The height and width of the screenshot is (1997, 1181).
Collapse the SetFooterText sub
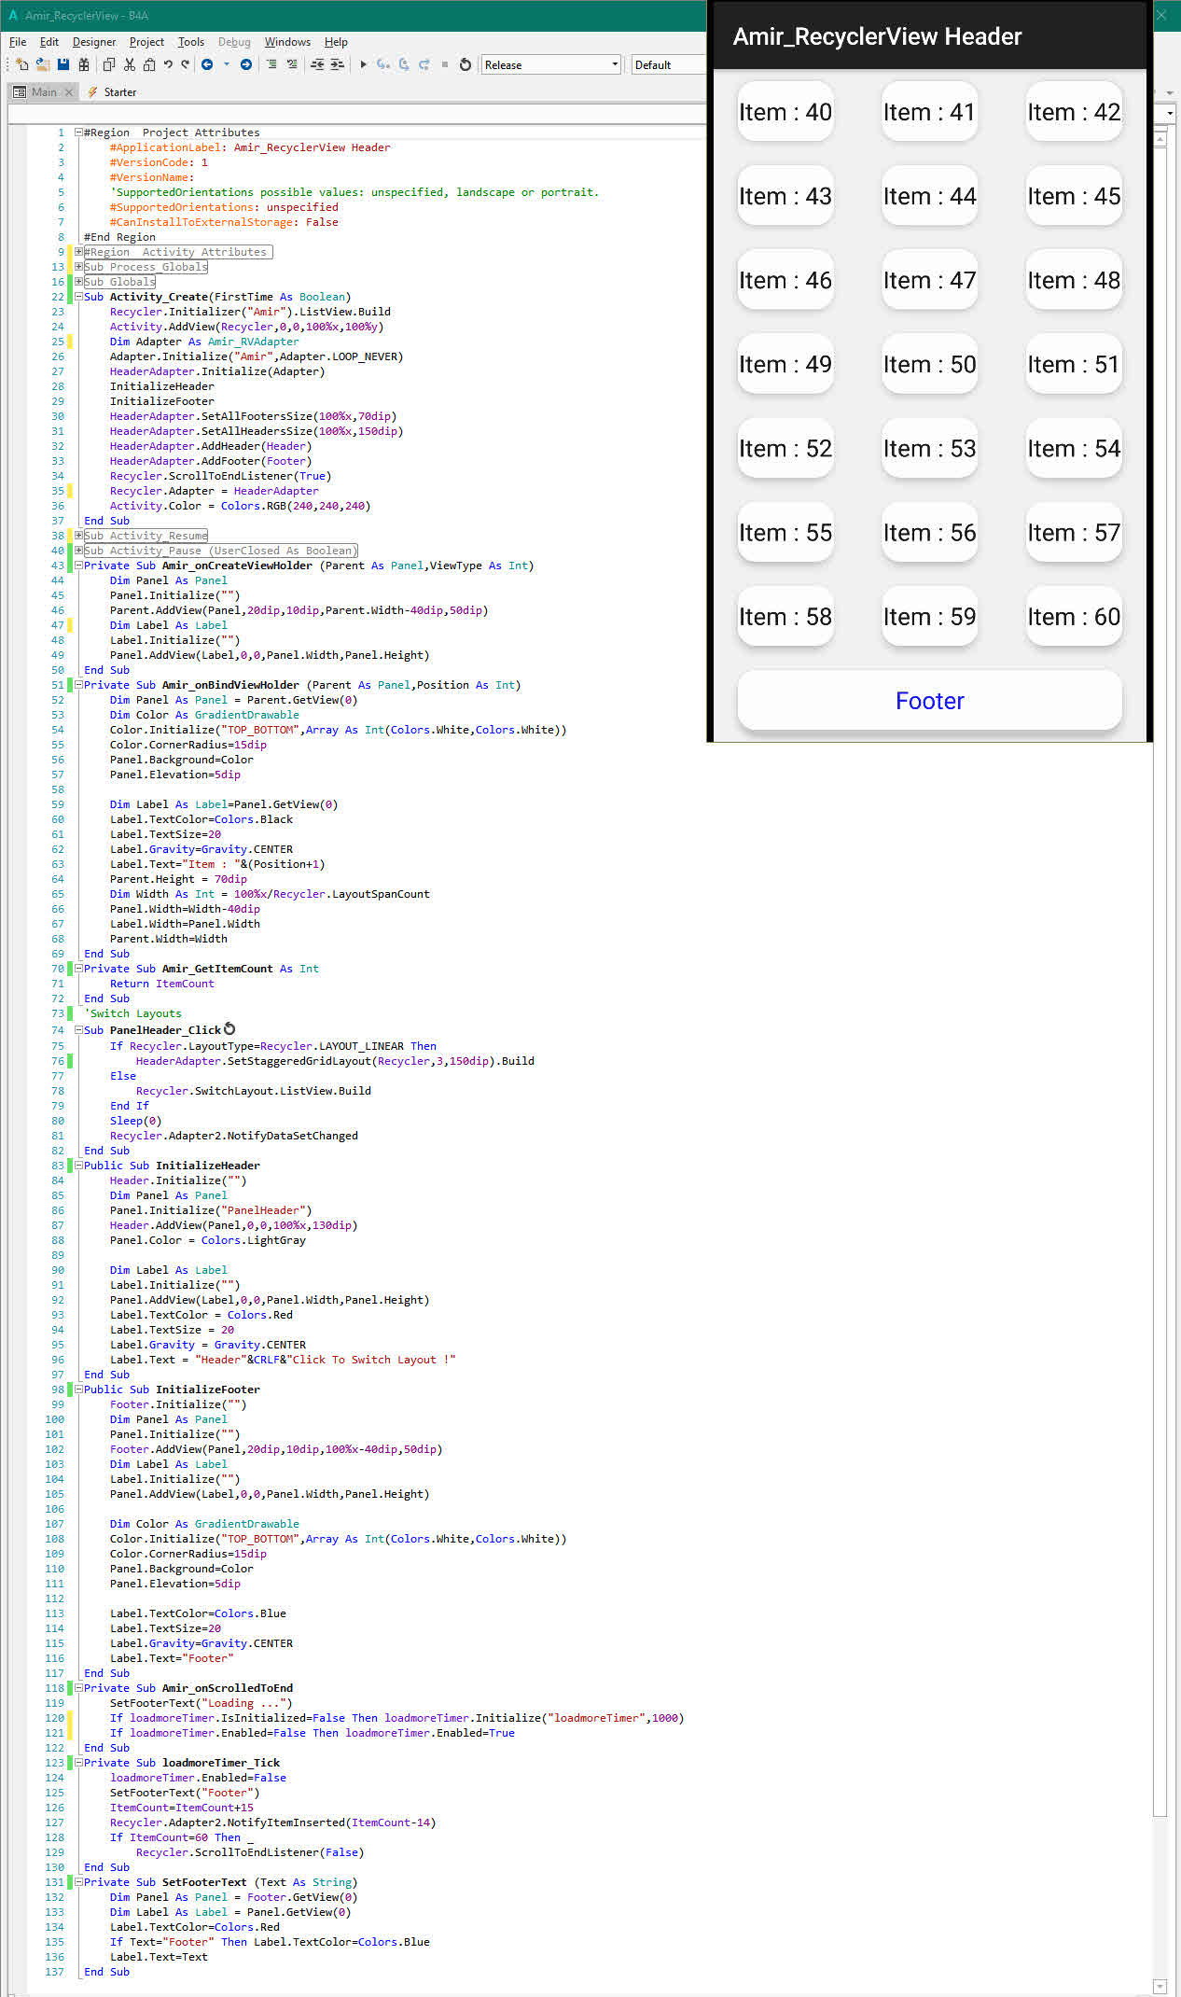pyautogui.click(x=79, y=1882)
